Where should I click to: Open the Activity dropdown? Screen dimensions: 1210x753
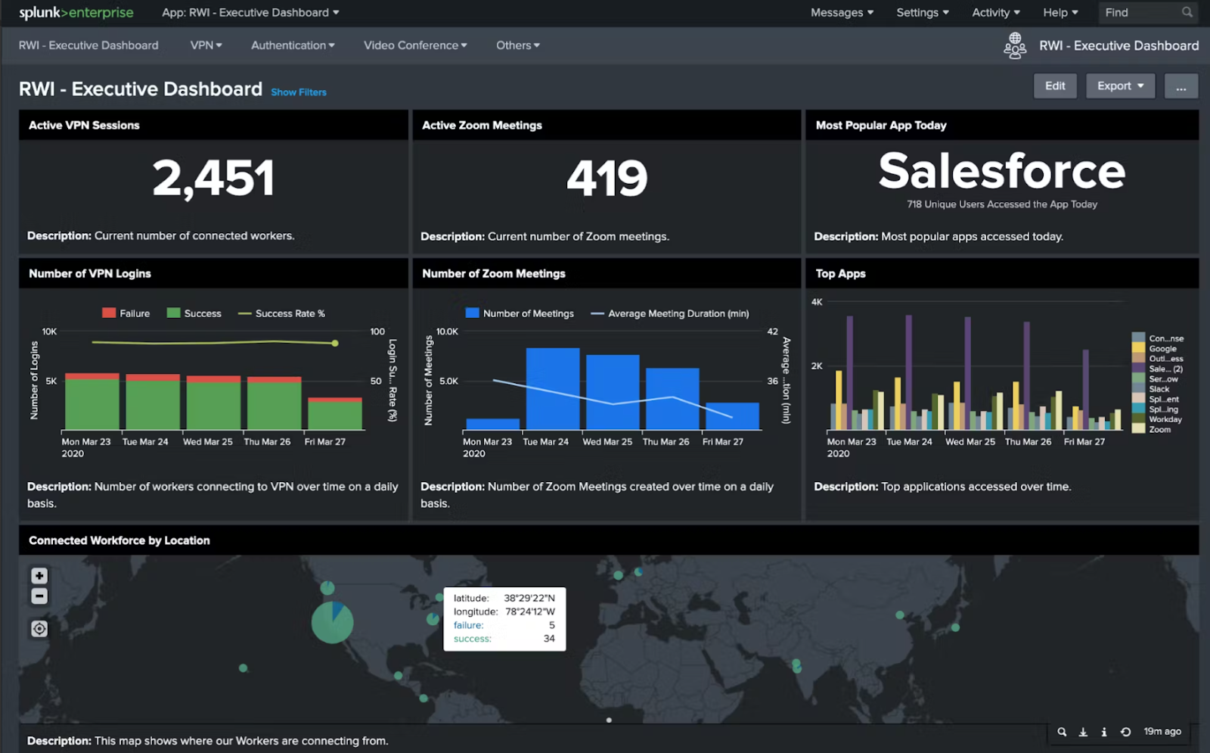coord(996,13)
